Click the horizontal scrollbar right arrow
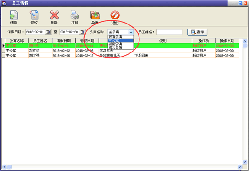The width and height of the screenshot is (249, 171). [x=240, y=167]
